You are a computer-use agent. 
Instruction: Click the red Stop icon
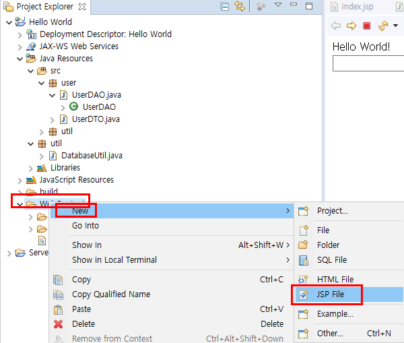[x=367, y=26]
